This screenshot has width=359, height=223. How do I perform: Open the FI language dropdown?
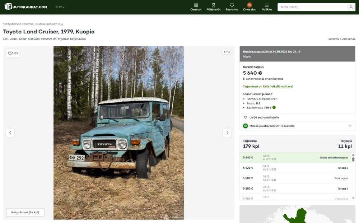pos(60,7)
